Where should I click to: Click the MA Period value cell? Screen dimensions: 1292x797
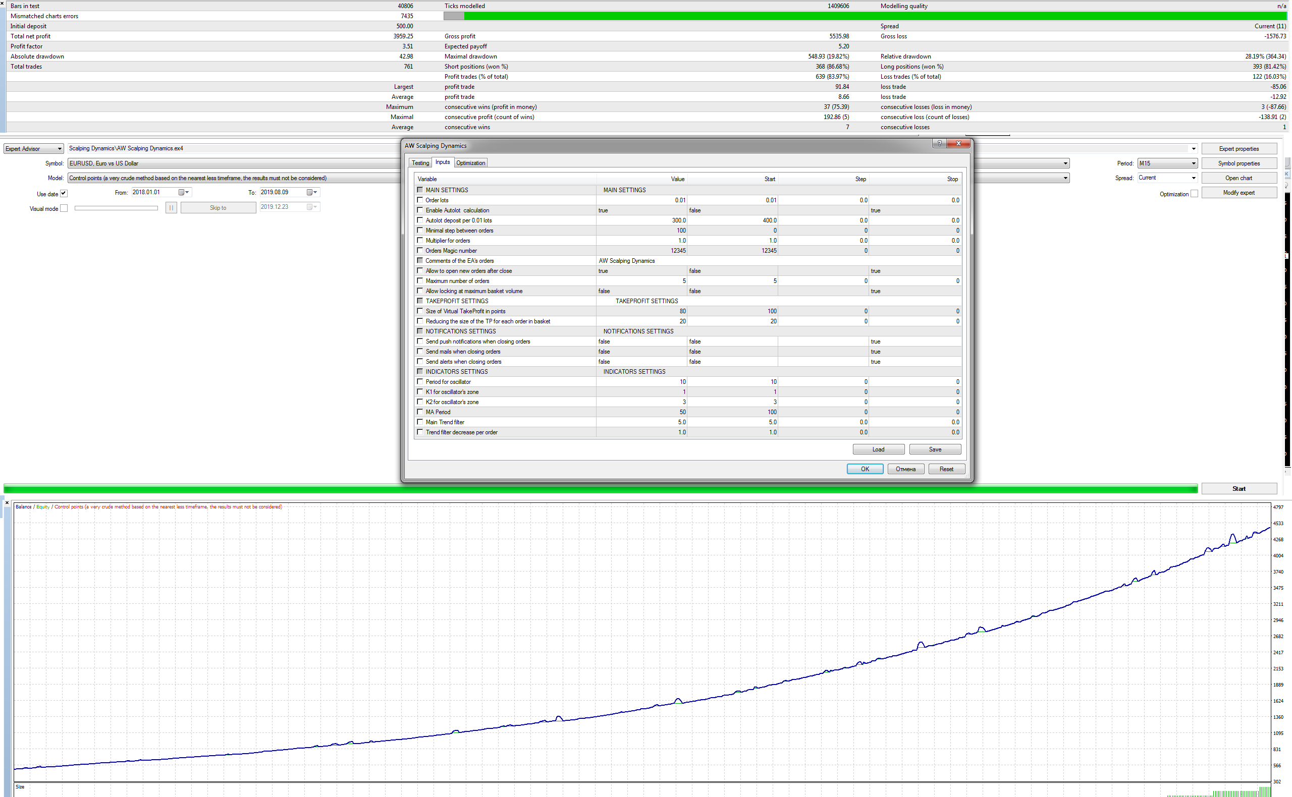[641, 412]
